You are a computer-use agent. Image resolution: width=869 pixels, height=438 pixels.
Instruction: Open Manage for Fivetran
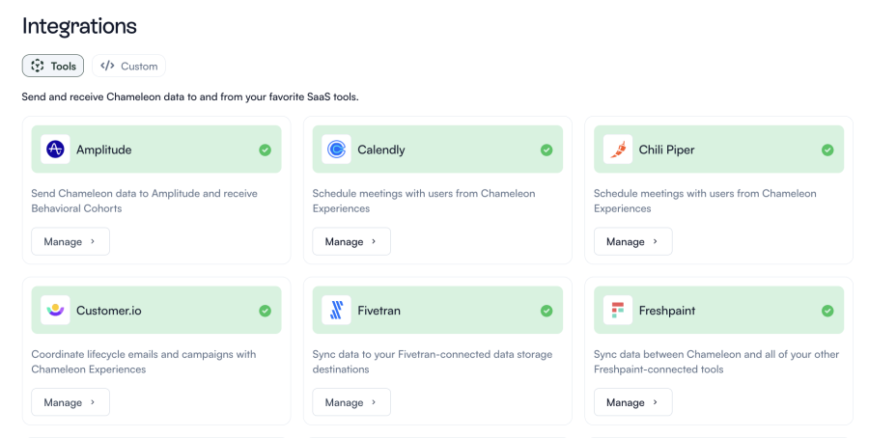(351, 402)
